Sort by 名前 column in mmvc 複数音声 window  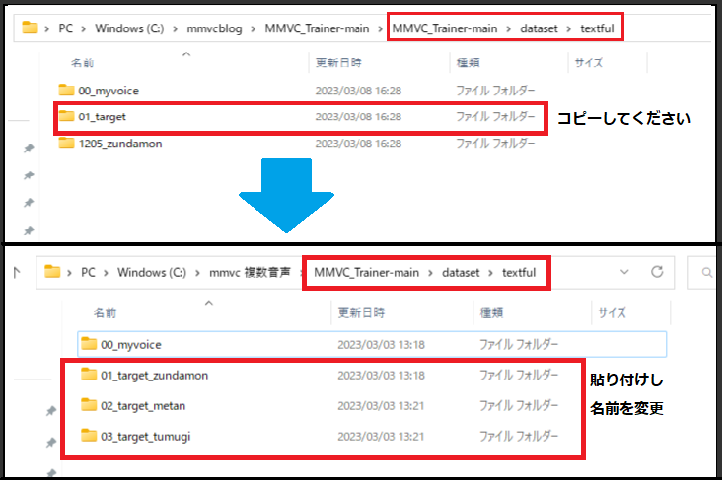click(105, 312)
